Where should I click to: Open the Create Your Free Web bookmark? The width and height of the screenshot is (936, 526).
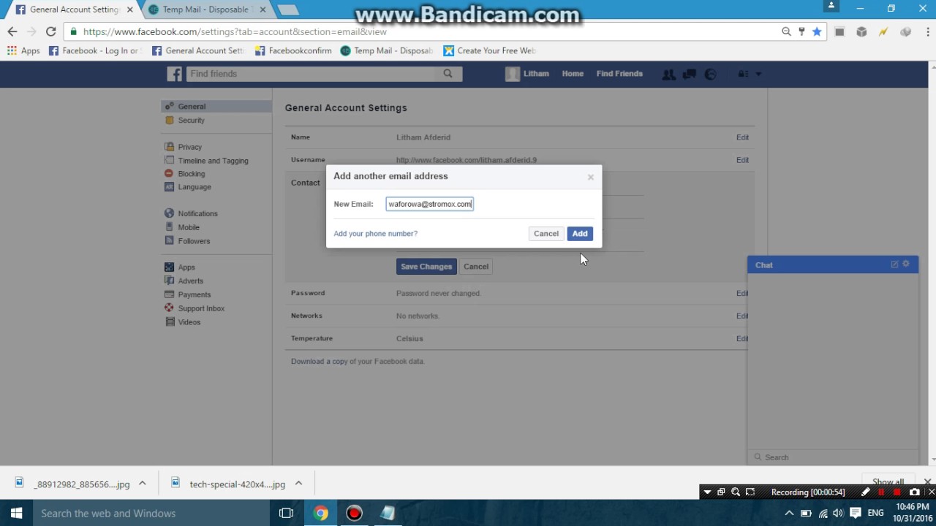pos(490,50)
